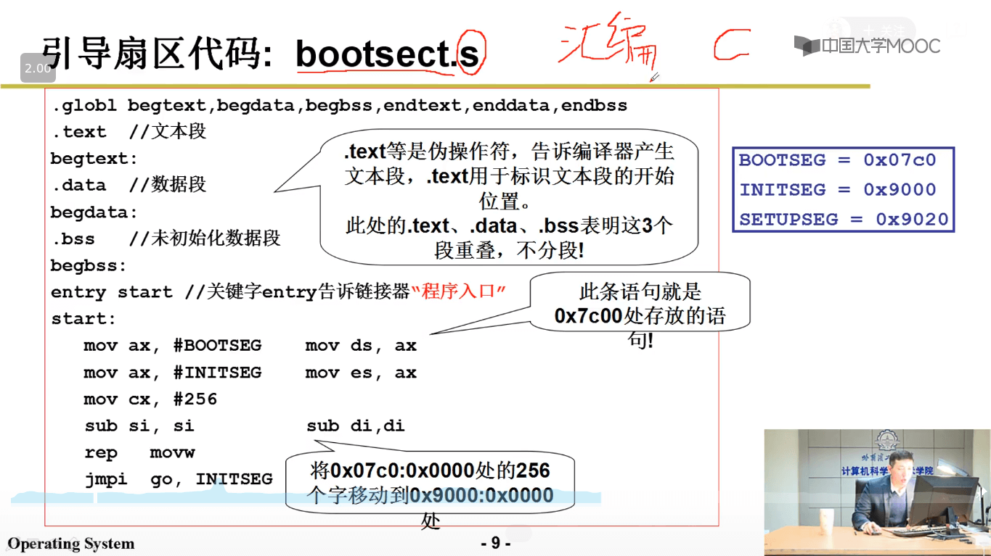Click the instruction mov ax, #INITSEG
Viewport: 991px width, 556px height.
coord(173,373)
